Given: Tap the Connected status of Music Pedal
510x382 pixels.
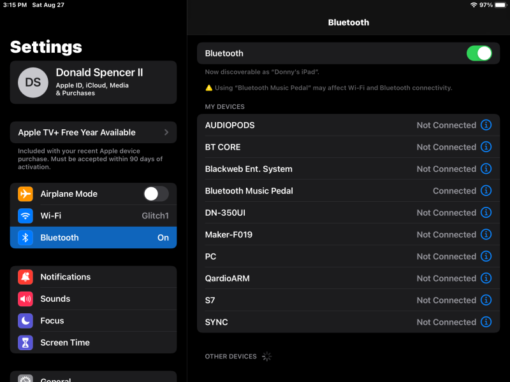Looking at the screenshot, I should [x=455, y=190].
